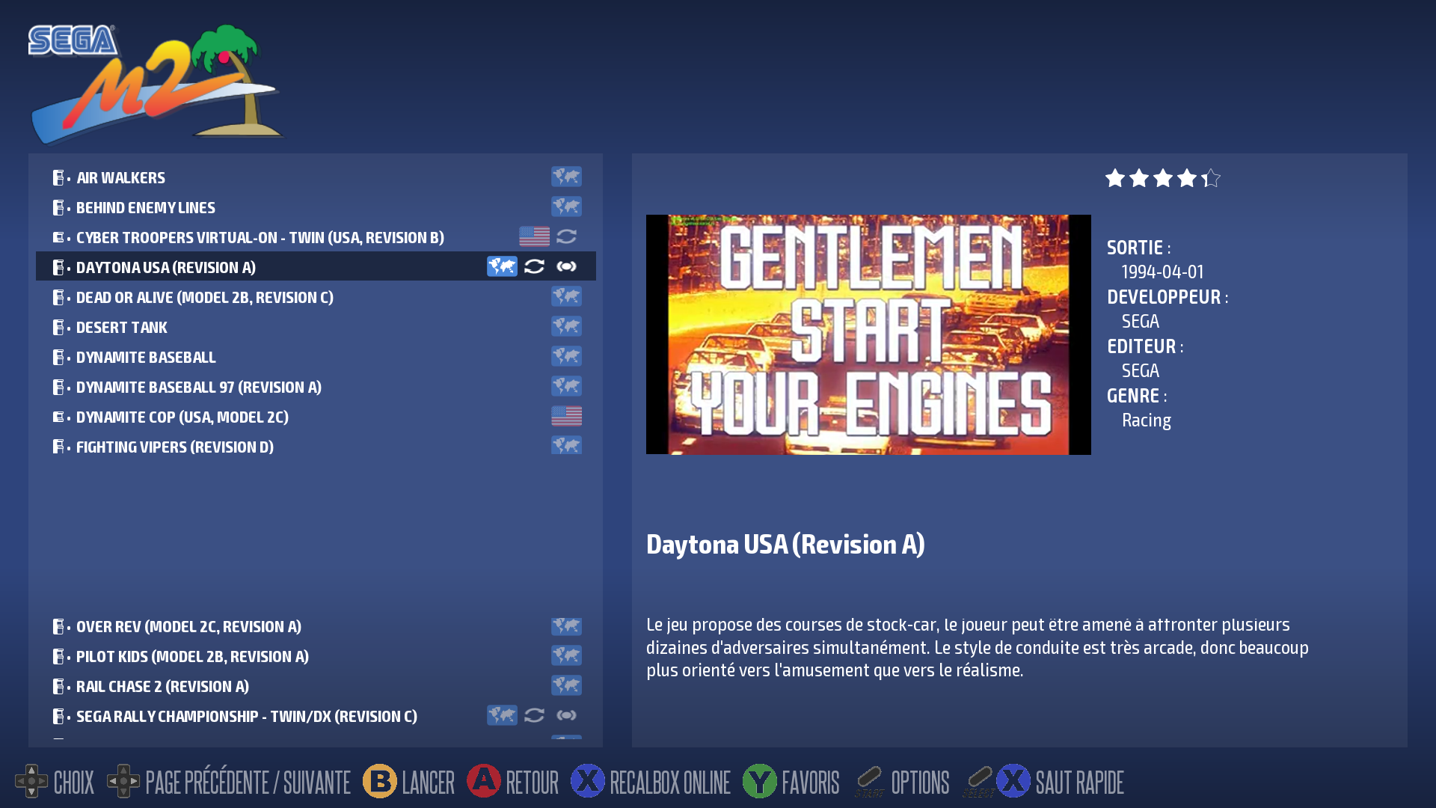Click the B button Lancer icon
The width and height of the screenshot is (1436, 808).
point(380,781)
